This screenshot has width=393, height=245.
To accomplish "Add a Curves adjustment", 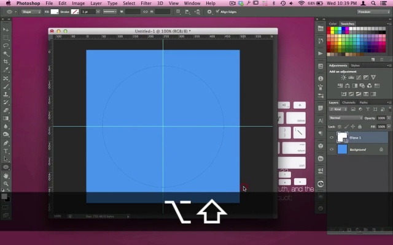I will (x=359, y=78).
